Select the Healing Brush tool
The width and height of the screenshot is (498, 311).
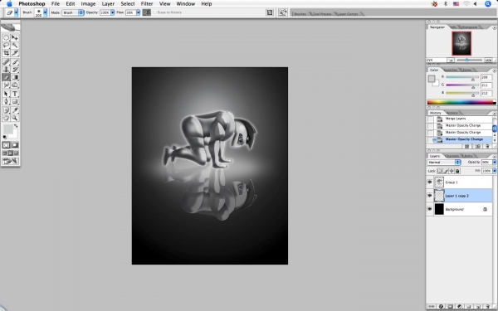pyautogui.click(x=6, y=62)
